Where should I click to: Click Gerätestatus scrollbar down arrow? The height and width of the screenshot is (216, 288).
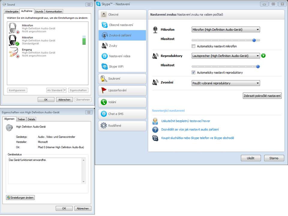(x=84, y=181)
